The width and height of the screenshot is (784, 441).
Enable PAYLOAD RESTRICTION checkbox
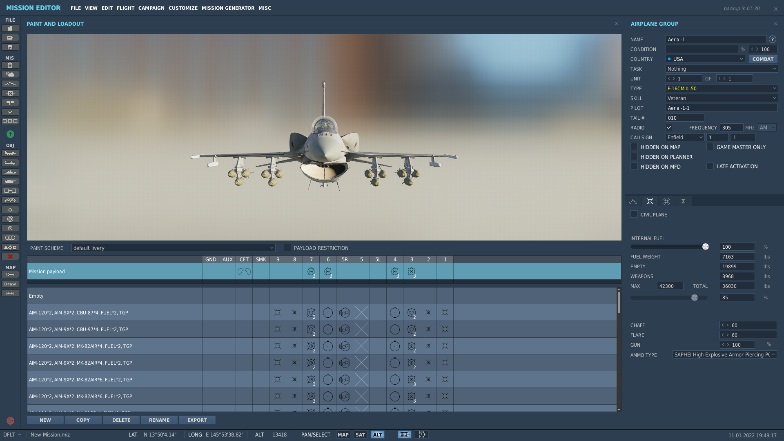tap(287, 247)
